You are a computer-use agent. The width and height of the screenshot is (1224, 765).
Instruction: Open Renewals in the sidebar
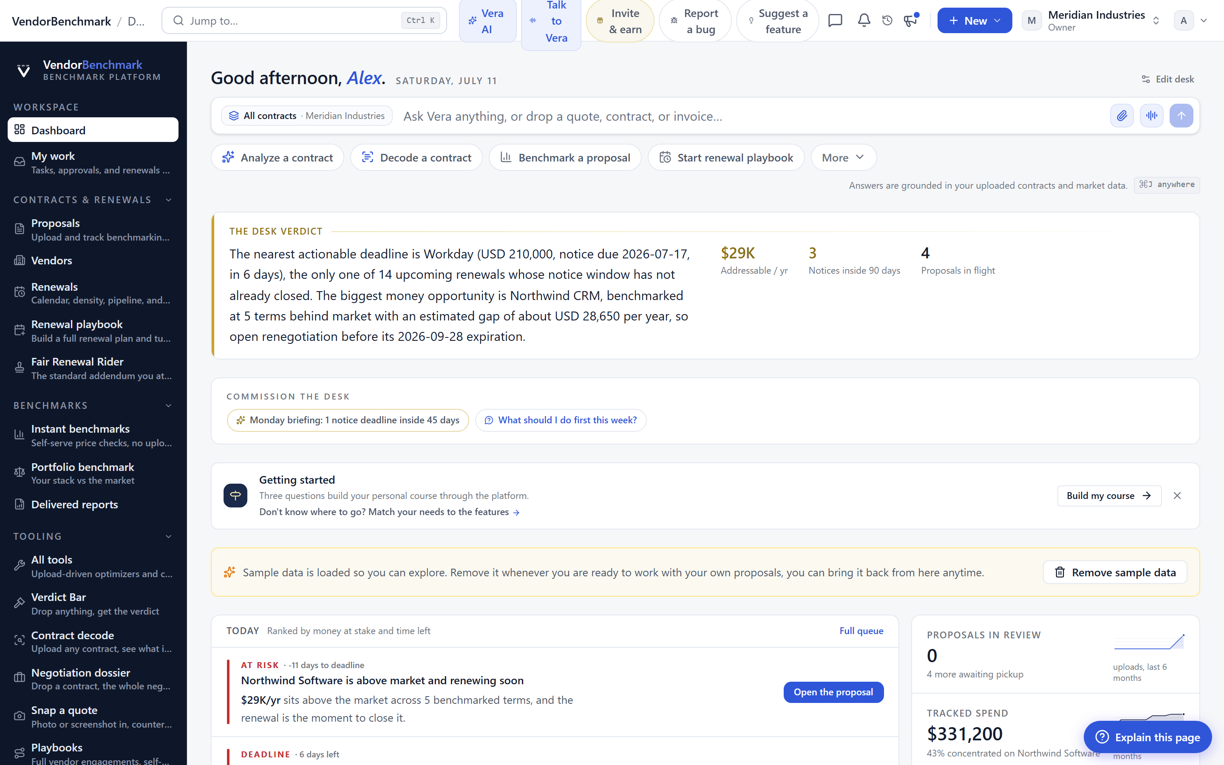93,293
